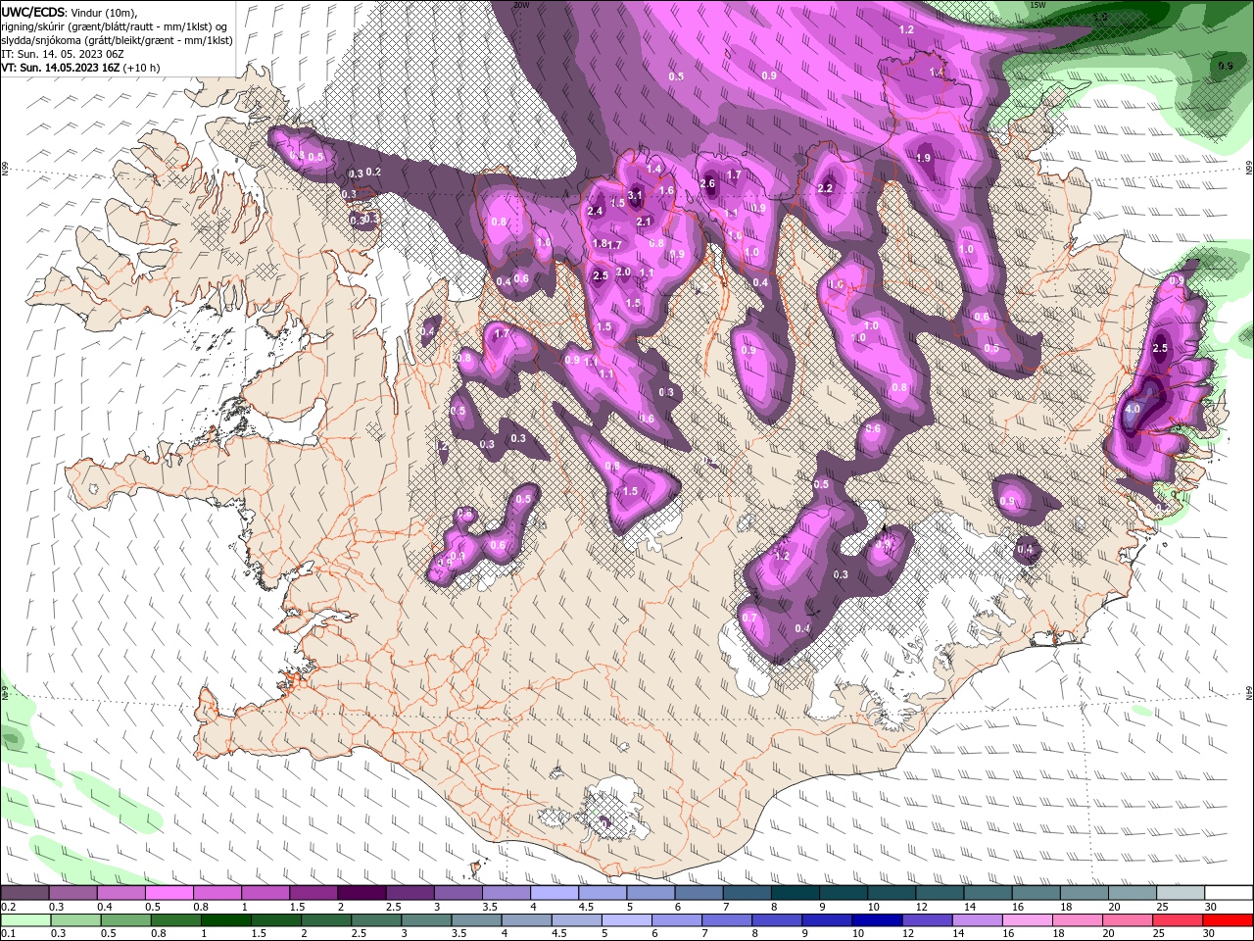The height and width of the screenshot is (941, 1254).
Task: Click the 0.2–0.3 dark mauve snow legend swatch
Action: point(25,893)
